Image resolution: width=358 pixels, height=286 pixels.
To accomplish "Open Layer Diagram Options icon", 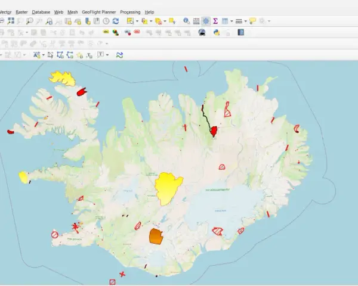I will pos(116,33).
